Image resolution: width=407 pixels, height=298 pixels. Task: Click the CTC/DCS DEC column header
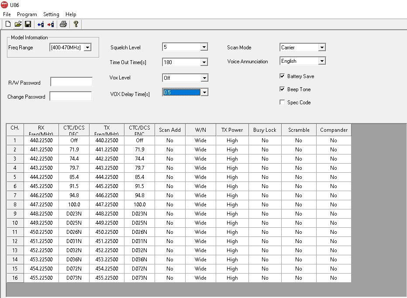coord(74,130)
